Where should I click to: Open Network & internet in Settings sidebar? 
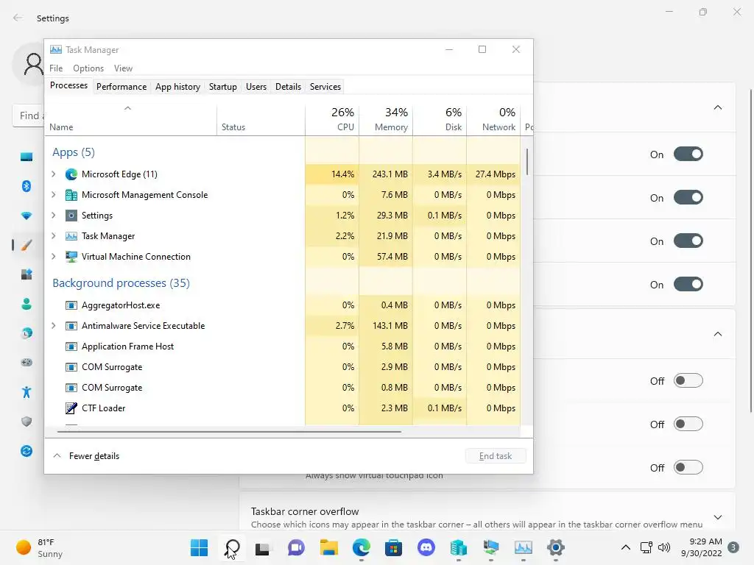coord(27,216)
